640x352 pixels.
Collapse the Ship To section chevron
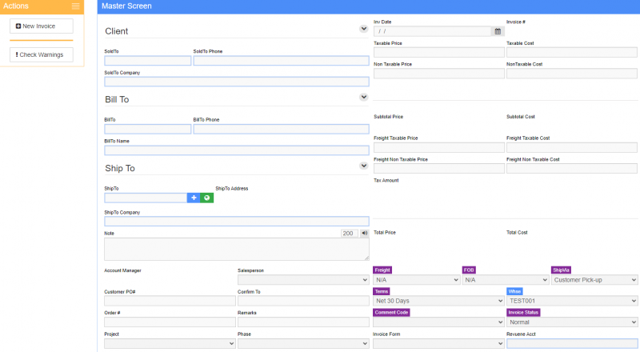coord(364,166)
